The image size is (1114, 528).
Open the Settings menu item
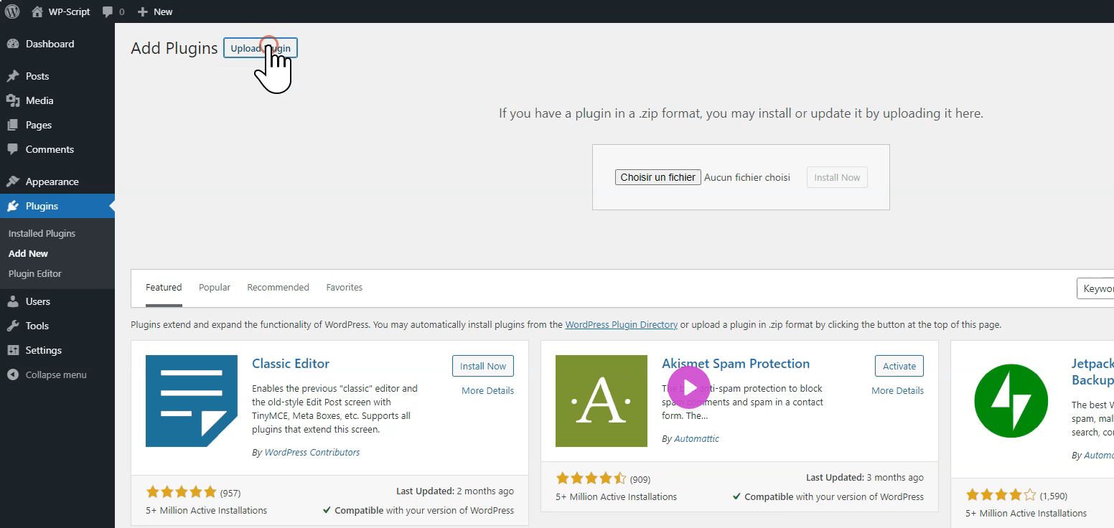43,350
